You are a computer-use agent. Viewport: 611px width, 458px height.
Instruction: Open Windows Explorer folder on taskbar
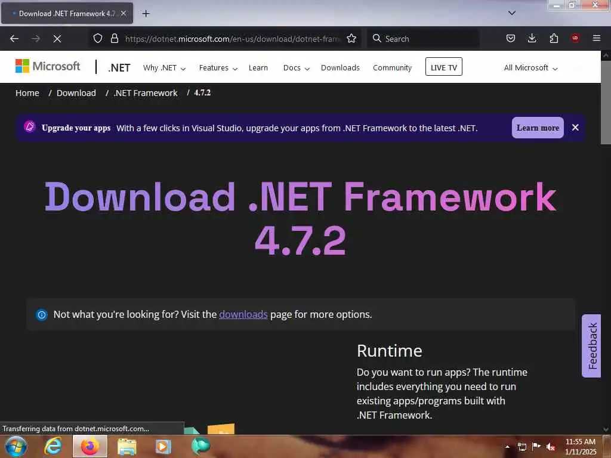[x=126, y=447]
